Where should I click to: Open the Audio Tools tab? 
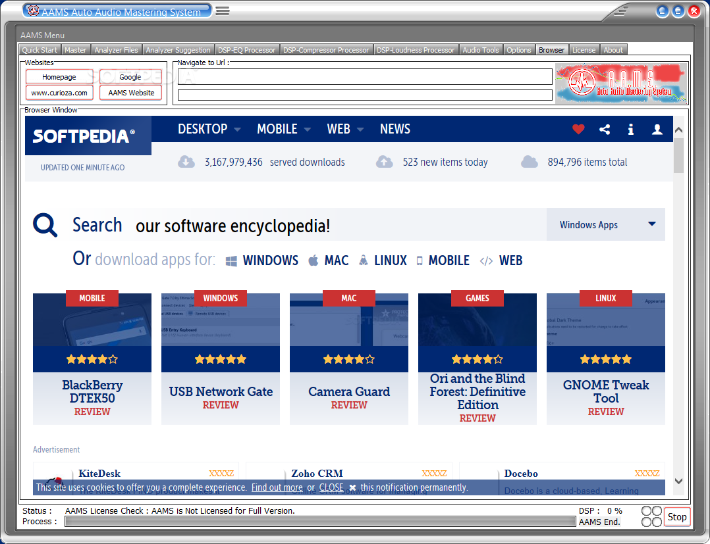(x=481, y=50)
